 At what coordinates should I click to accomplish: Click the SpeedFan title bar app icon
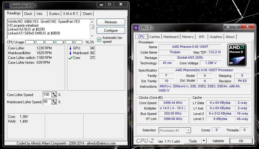coord(7,6)
